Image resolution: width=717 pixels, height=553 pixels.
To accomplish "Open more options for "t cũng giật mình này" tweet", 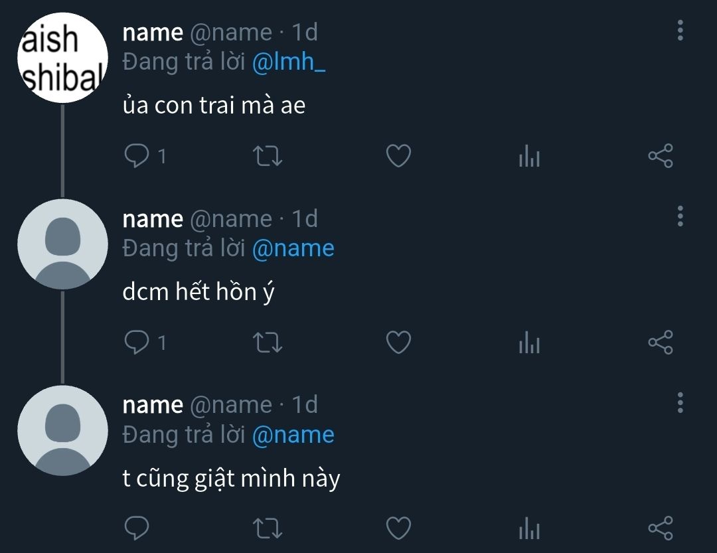I will 680,402.
